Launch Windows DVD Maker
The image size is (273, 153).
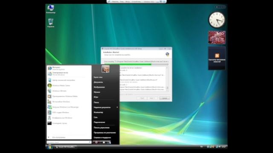tap(69, 112)
